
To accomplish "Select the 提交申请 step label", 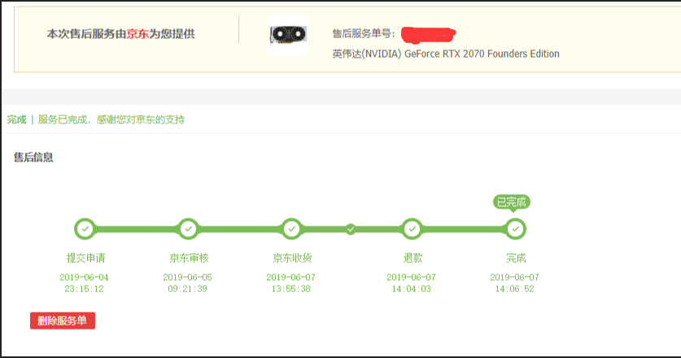I will [85, 258].
